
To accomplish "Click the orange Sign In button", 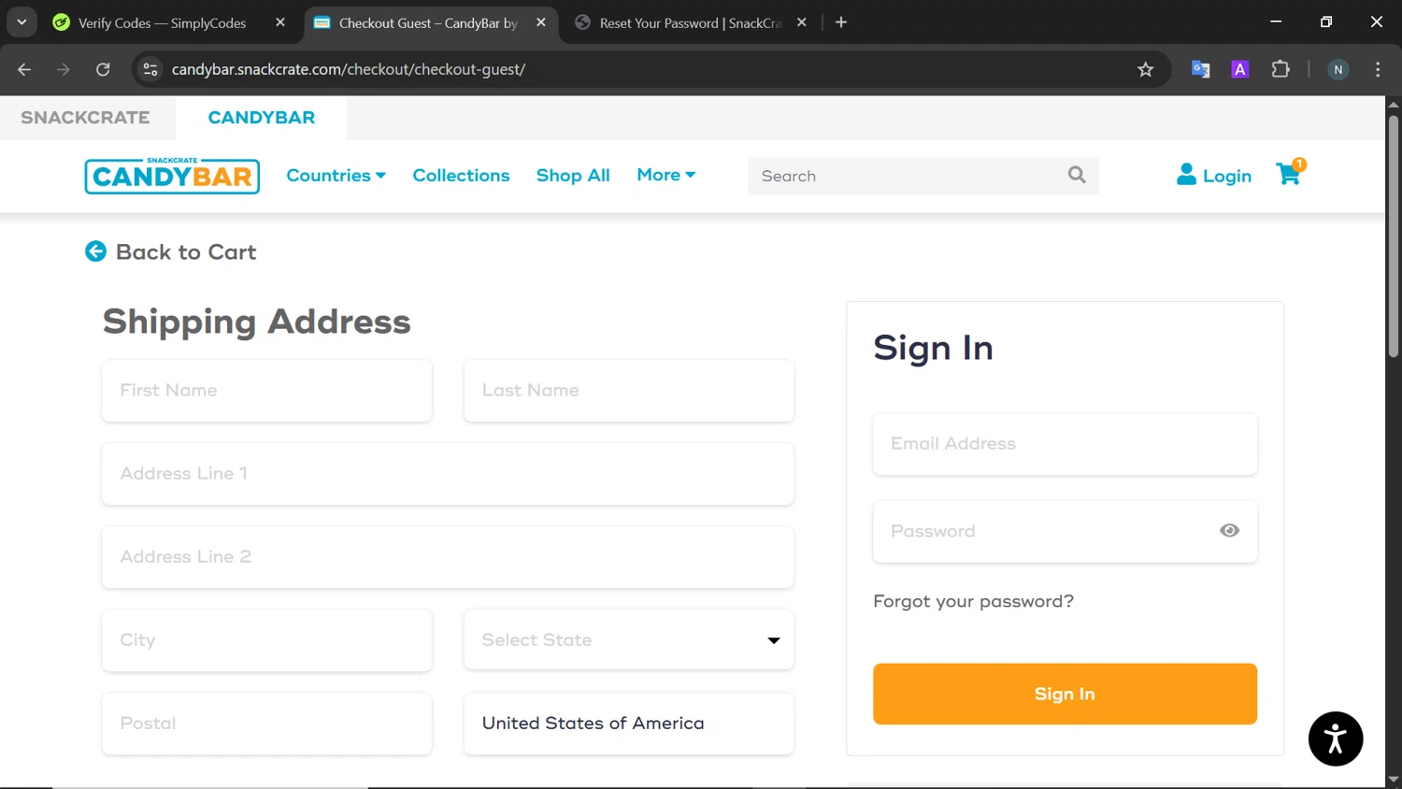I will [1065, 694].
